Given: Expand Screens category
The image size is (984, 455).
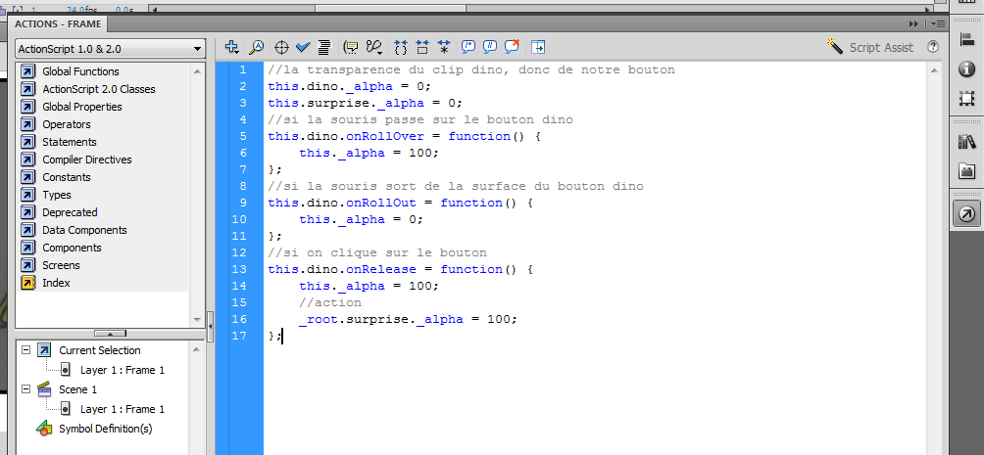Looking at the screenshot, I should pyautogui.click(x=61, y=264).
